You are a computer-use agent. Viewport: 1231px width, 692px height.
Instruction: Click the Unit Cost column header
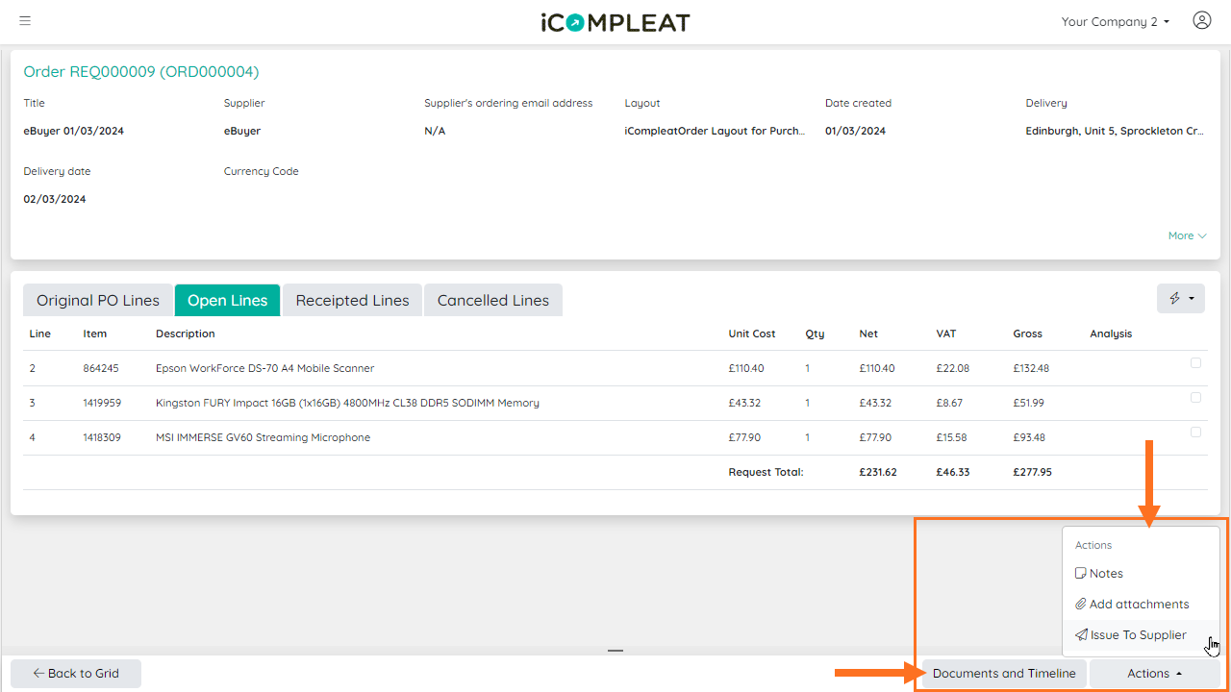point(752,334)
